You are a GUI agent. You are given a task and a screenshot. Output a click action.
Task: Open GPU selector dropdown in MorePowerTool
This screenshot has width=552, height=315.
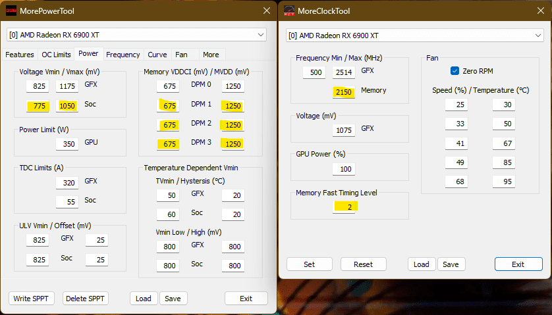(136, 35)
